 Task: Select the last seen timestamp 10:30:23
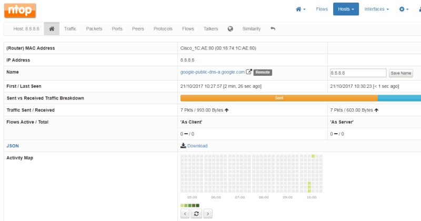pyautogui.click(x=365, y=86)
